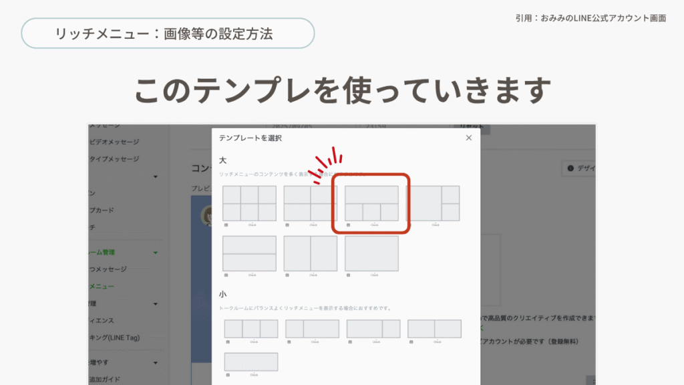Select the large two-column split template
The image size is (684, 385).
point(310,253)
